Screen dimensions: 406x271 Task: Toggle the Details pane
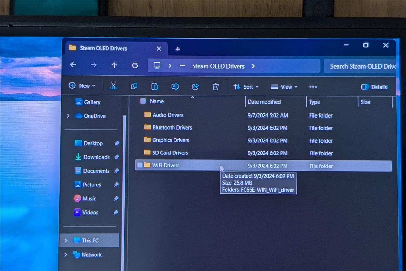click(374, 87)
